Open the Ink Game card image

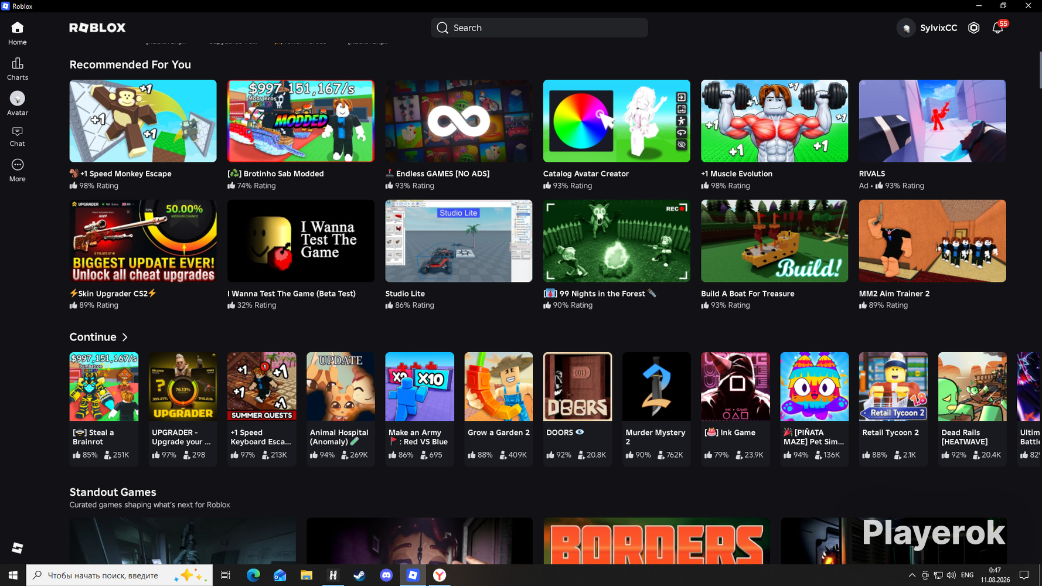tap(735, 387)
